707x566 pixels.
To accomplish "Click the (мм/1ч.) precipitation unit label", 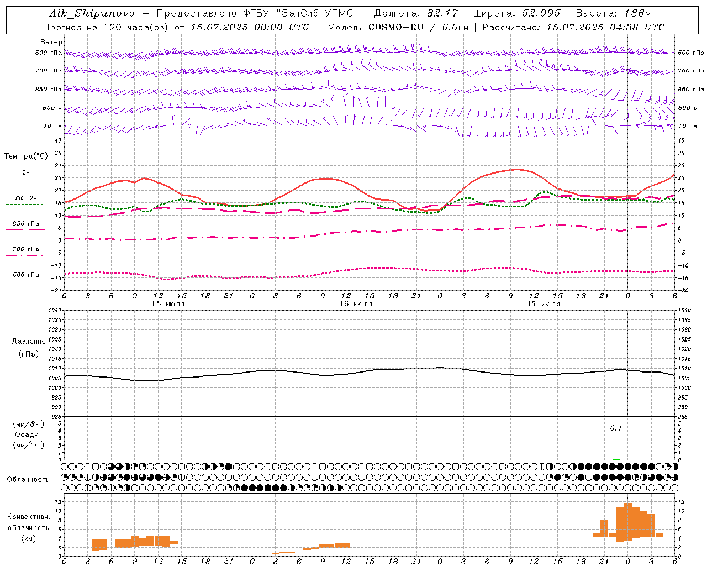I will tap(29, 445).
